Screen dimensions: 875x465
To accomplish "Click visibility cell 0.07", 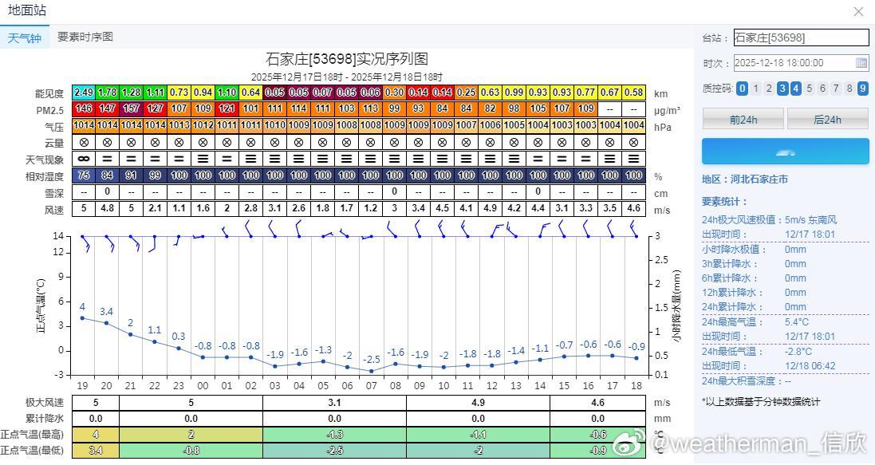I will click(322, 92).
